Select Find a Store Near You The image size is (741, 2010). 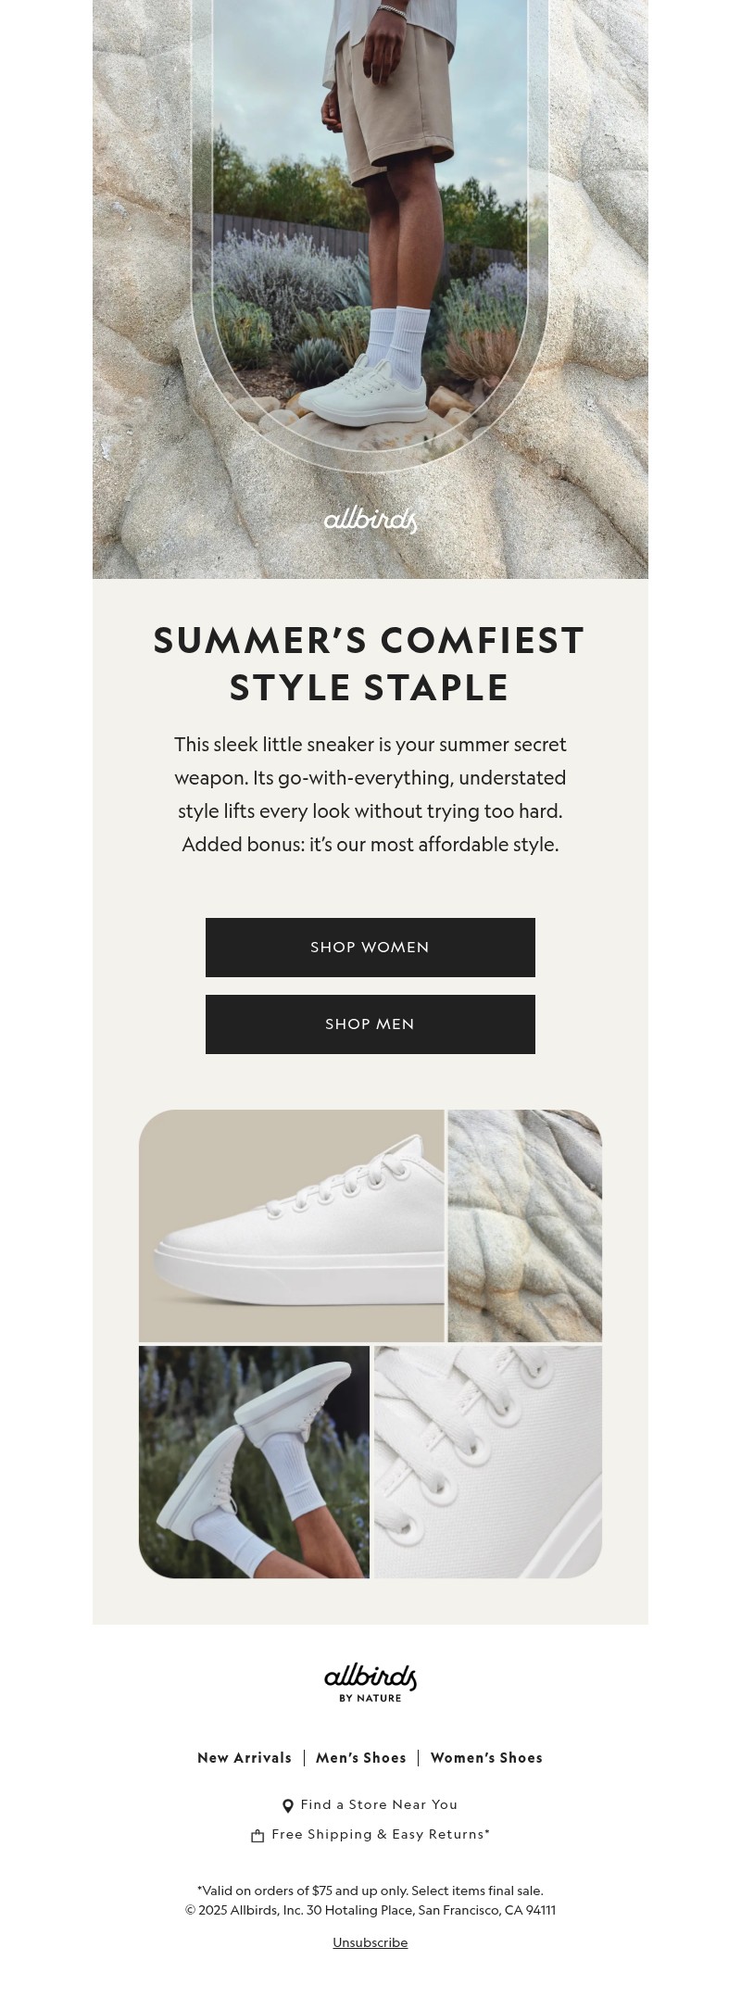coord(379,1804)
